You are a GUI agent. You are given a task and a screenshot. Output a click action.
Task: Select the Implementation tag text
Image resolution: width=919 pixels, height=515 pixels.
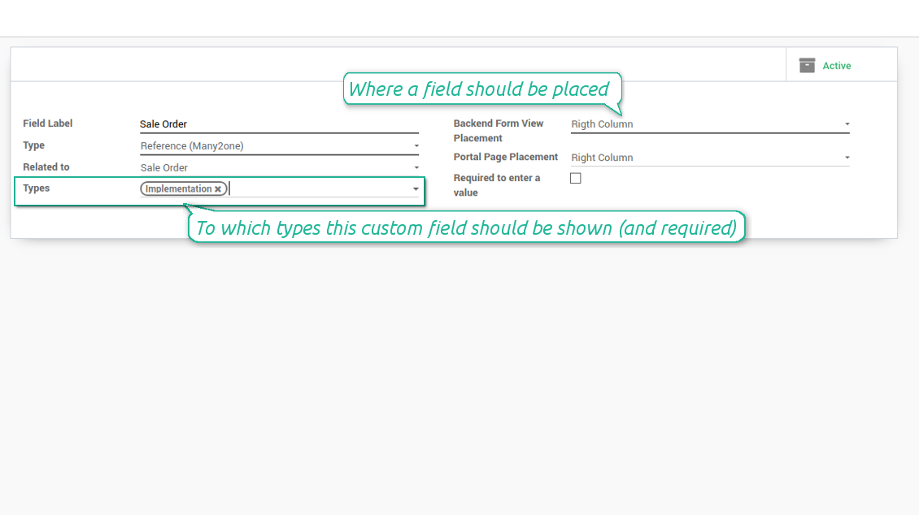tap(178, 189)
